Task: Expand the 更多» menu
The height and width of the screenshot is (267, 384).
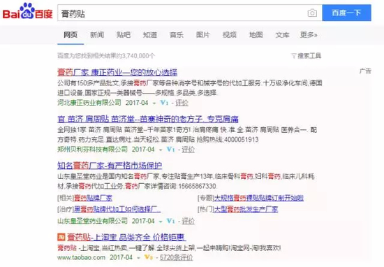Action: tap(309, 35)
